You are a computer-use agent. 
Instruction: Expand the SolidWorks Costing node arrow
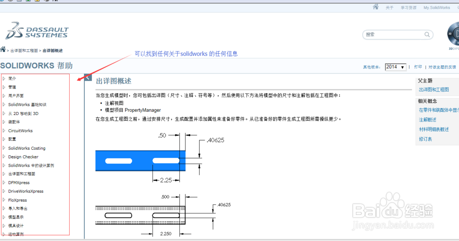[4, 148]
